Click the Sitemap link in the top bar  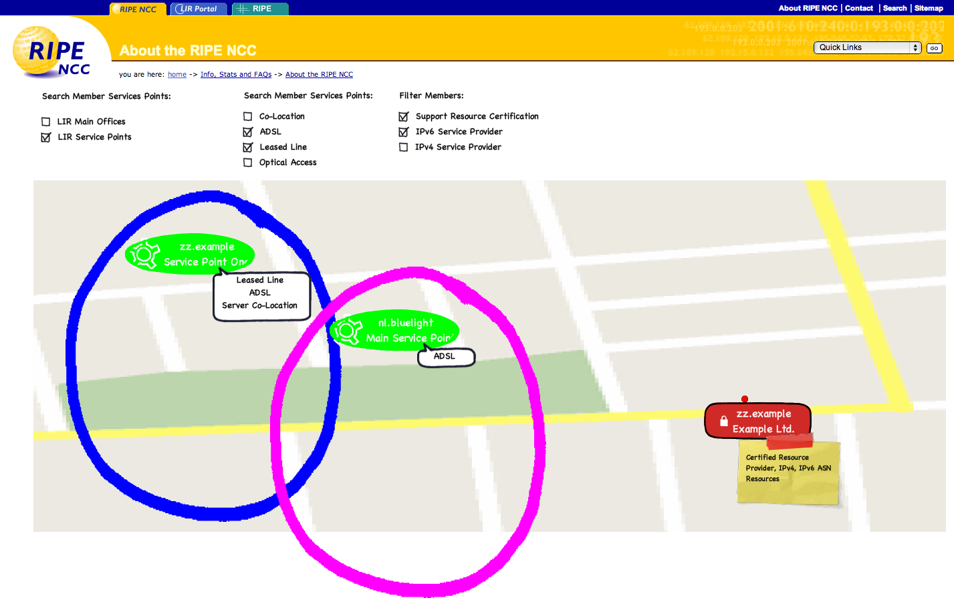929,7
